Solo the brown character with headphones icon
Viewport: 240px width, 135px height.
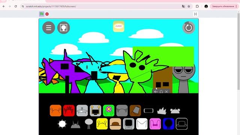[x=161, y=91]
